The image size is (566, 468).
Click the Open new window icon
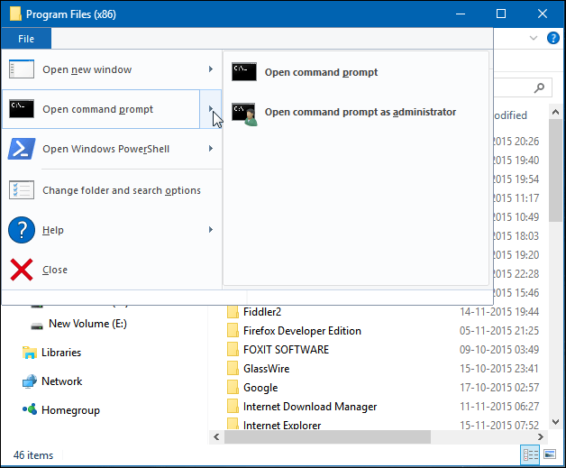coord(22,69)
